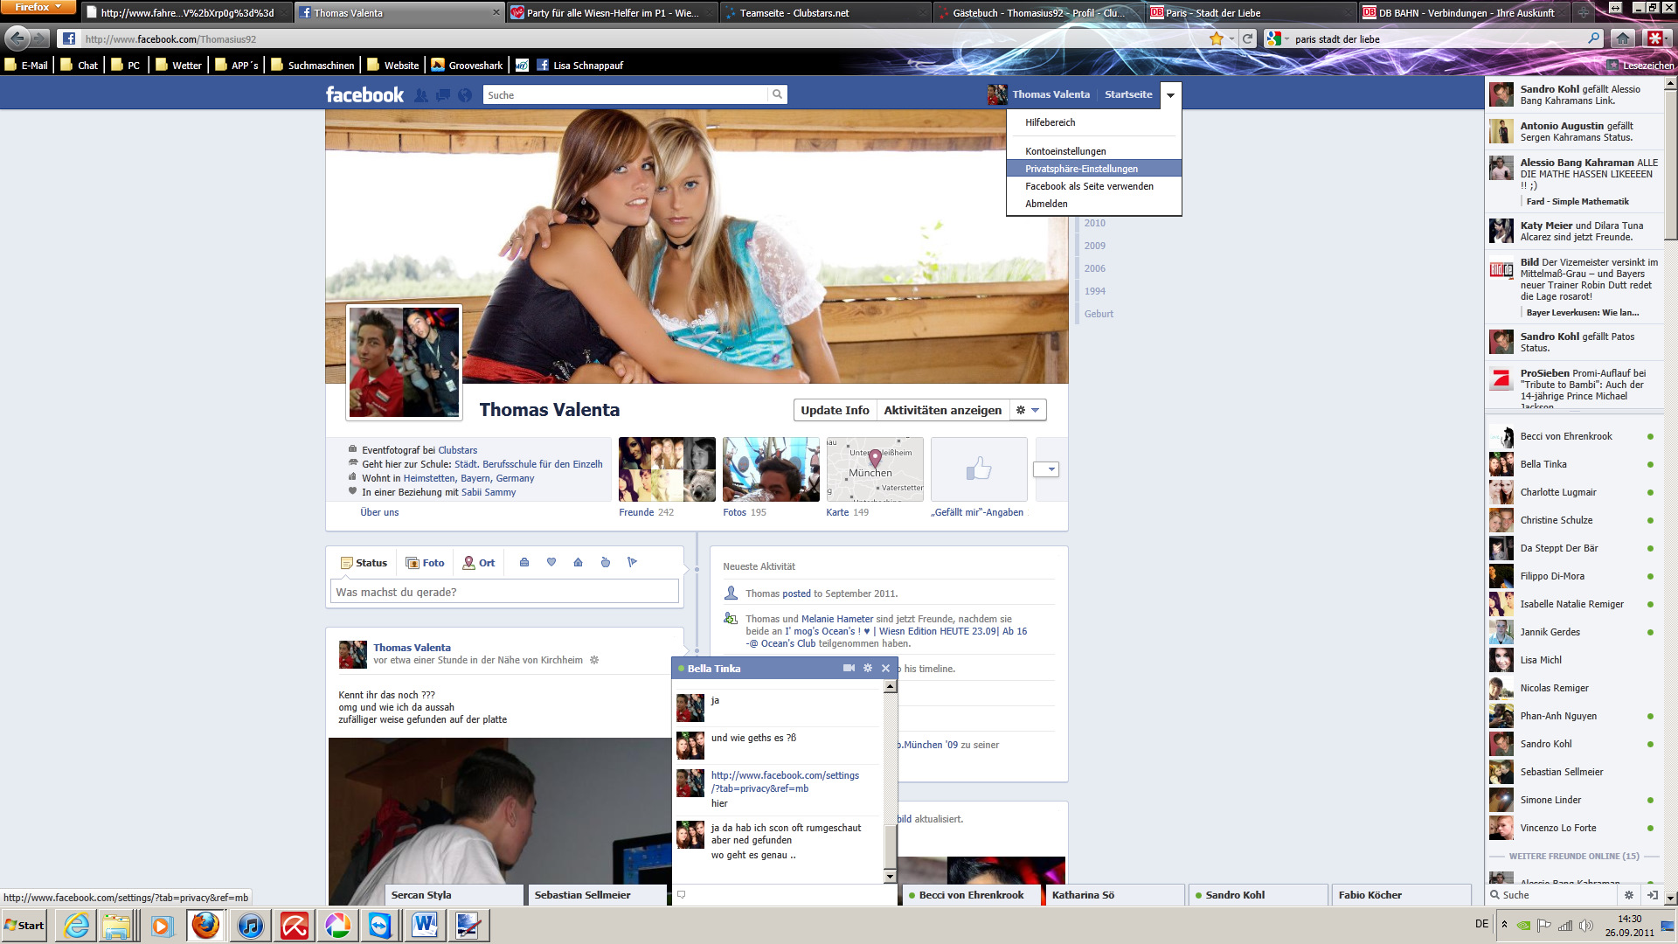Jump to Geburt on the timeline
The height and width of the screenshot is (944, 1678).
(x=1099, y=314)
